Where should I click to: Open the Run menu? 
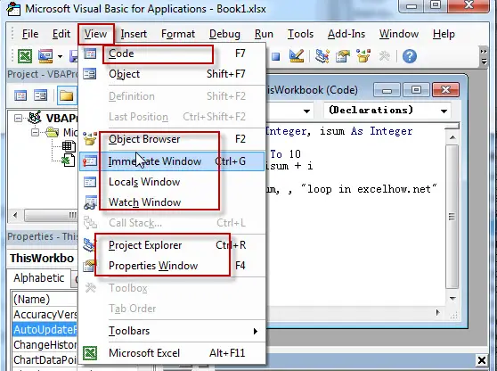[x=264, y=34]
